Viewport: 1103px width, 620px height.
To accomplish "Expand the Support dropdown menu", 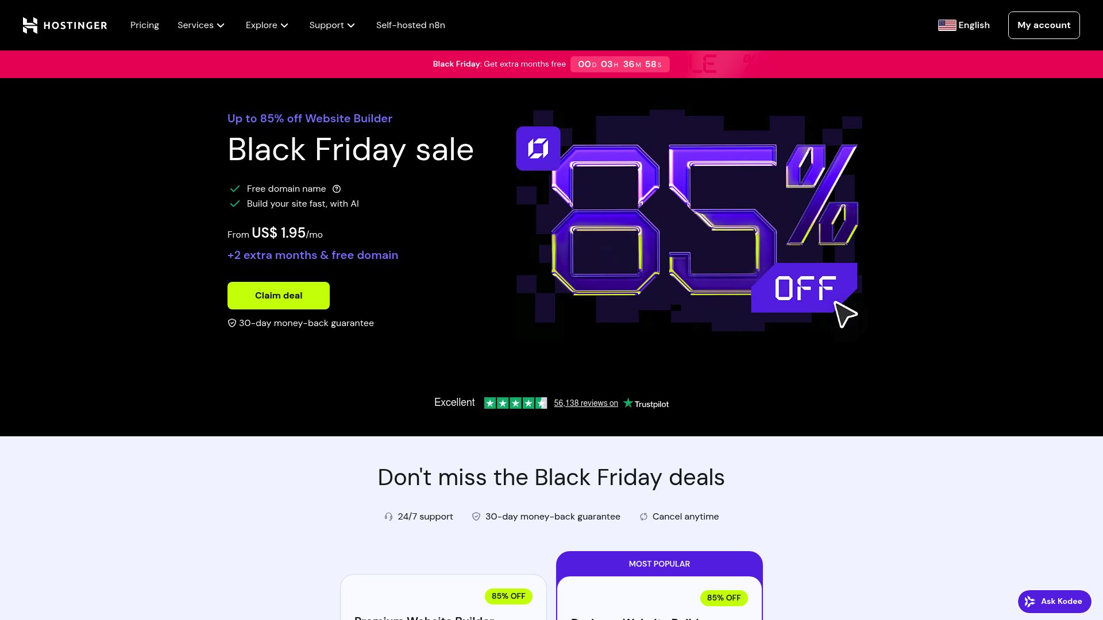I will click(x=332, y=25).
